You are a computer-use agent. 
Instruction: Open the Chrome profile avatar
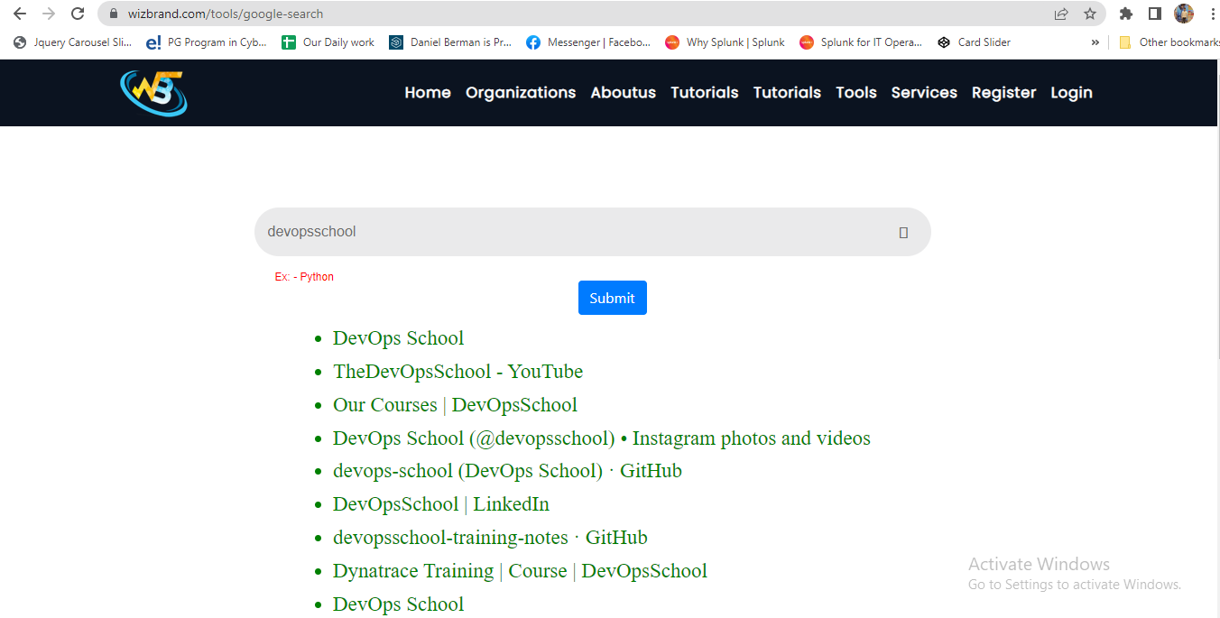tap(1184, 14)
